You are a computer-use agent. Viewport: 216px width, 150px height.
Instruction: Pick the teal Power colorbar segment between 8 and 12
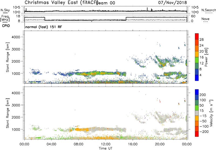197,66
